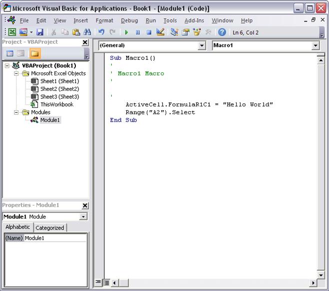329x291 pixels.
Task: Click the Copy icon in the toolbar
Action: [64, 32]
